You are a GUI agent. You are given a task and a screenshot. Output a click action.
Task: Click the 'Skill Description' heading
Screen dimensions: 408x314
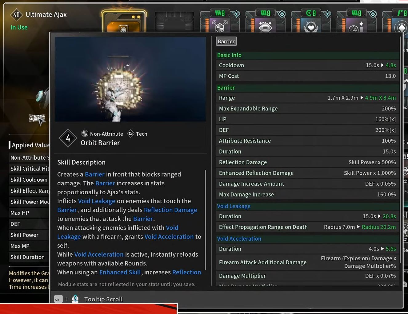click(x=81, y=162)
